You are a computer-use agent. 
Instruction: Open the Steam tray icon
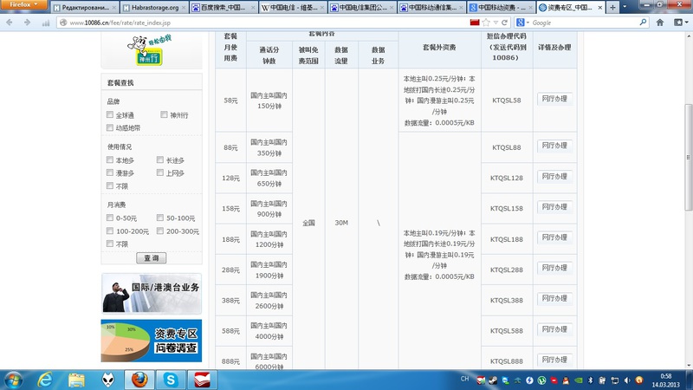[493, 380]
